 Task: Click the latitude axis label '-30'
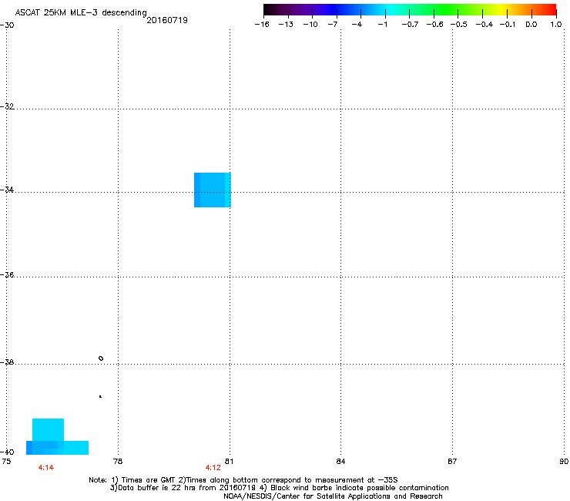[7, 25]
